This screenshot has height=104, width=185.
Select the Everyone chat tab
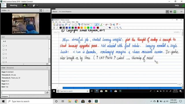(x=5, y=96)
